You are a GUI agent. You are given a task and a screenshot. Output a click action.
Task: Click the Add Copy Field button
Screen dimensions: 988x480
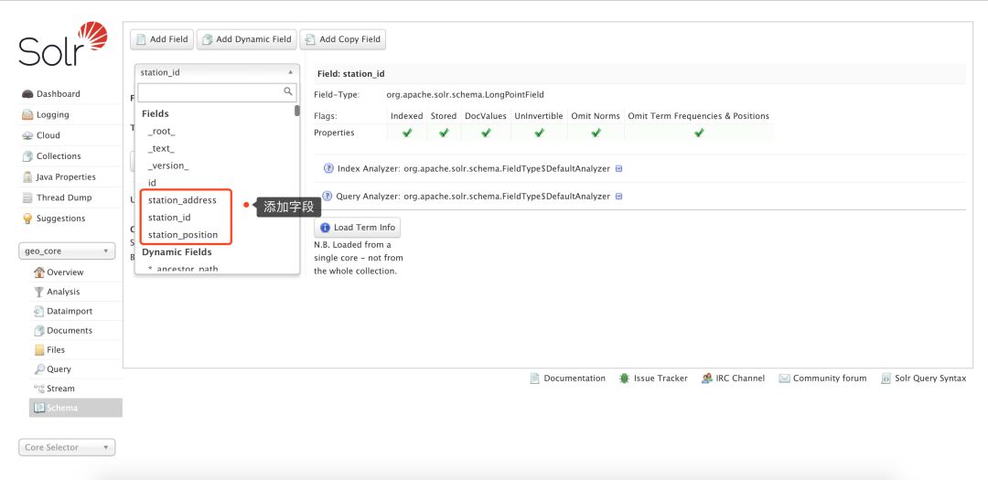pyautogui.click(x=343, y=39)
